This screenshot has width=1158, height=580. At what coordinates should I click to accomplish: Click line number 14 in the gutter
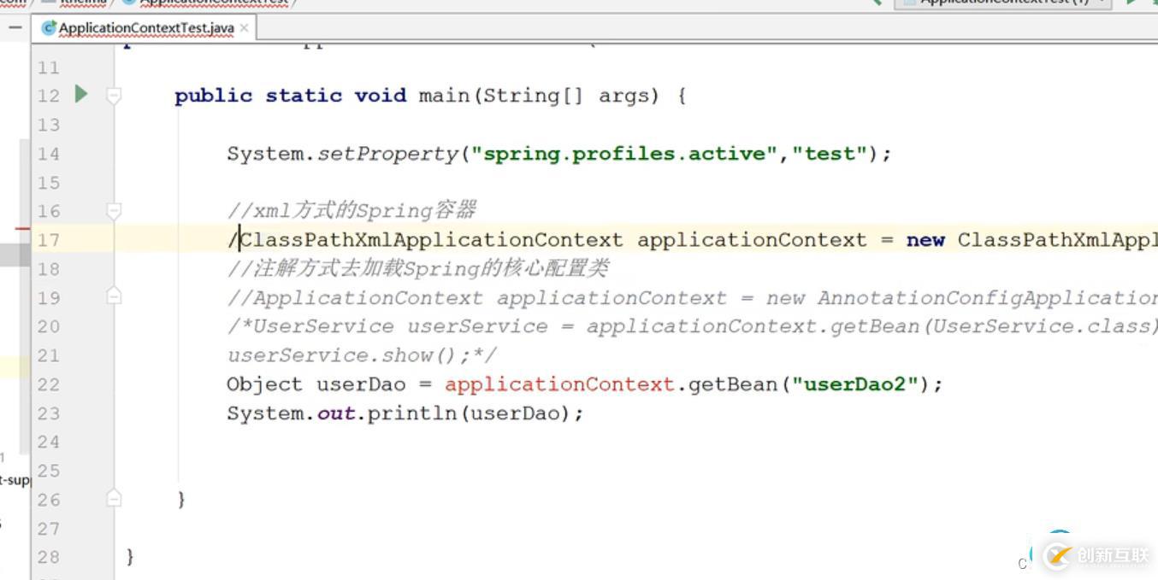coord(49,154)
